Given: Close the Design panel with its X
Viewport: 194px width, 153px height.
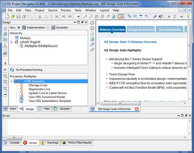Looking at the screenshot, I should click(86, 22).
